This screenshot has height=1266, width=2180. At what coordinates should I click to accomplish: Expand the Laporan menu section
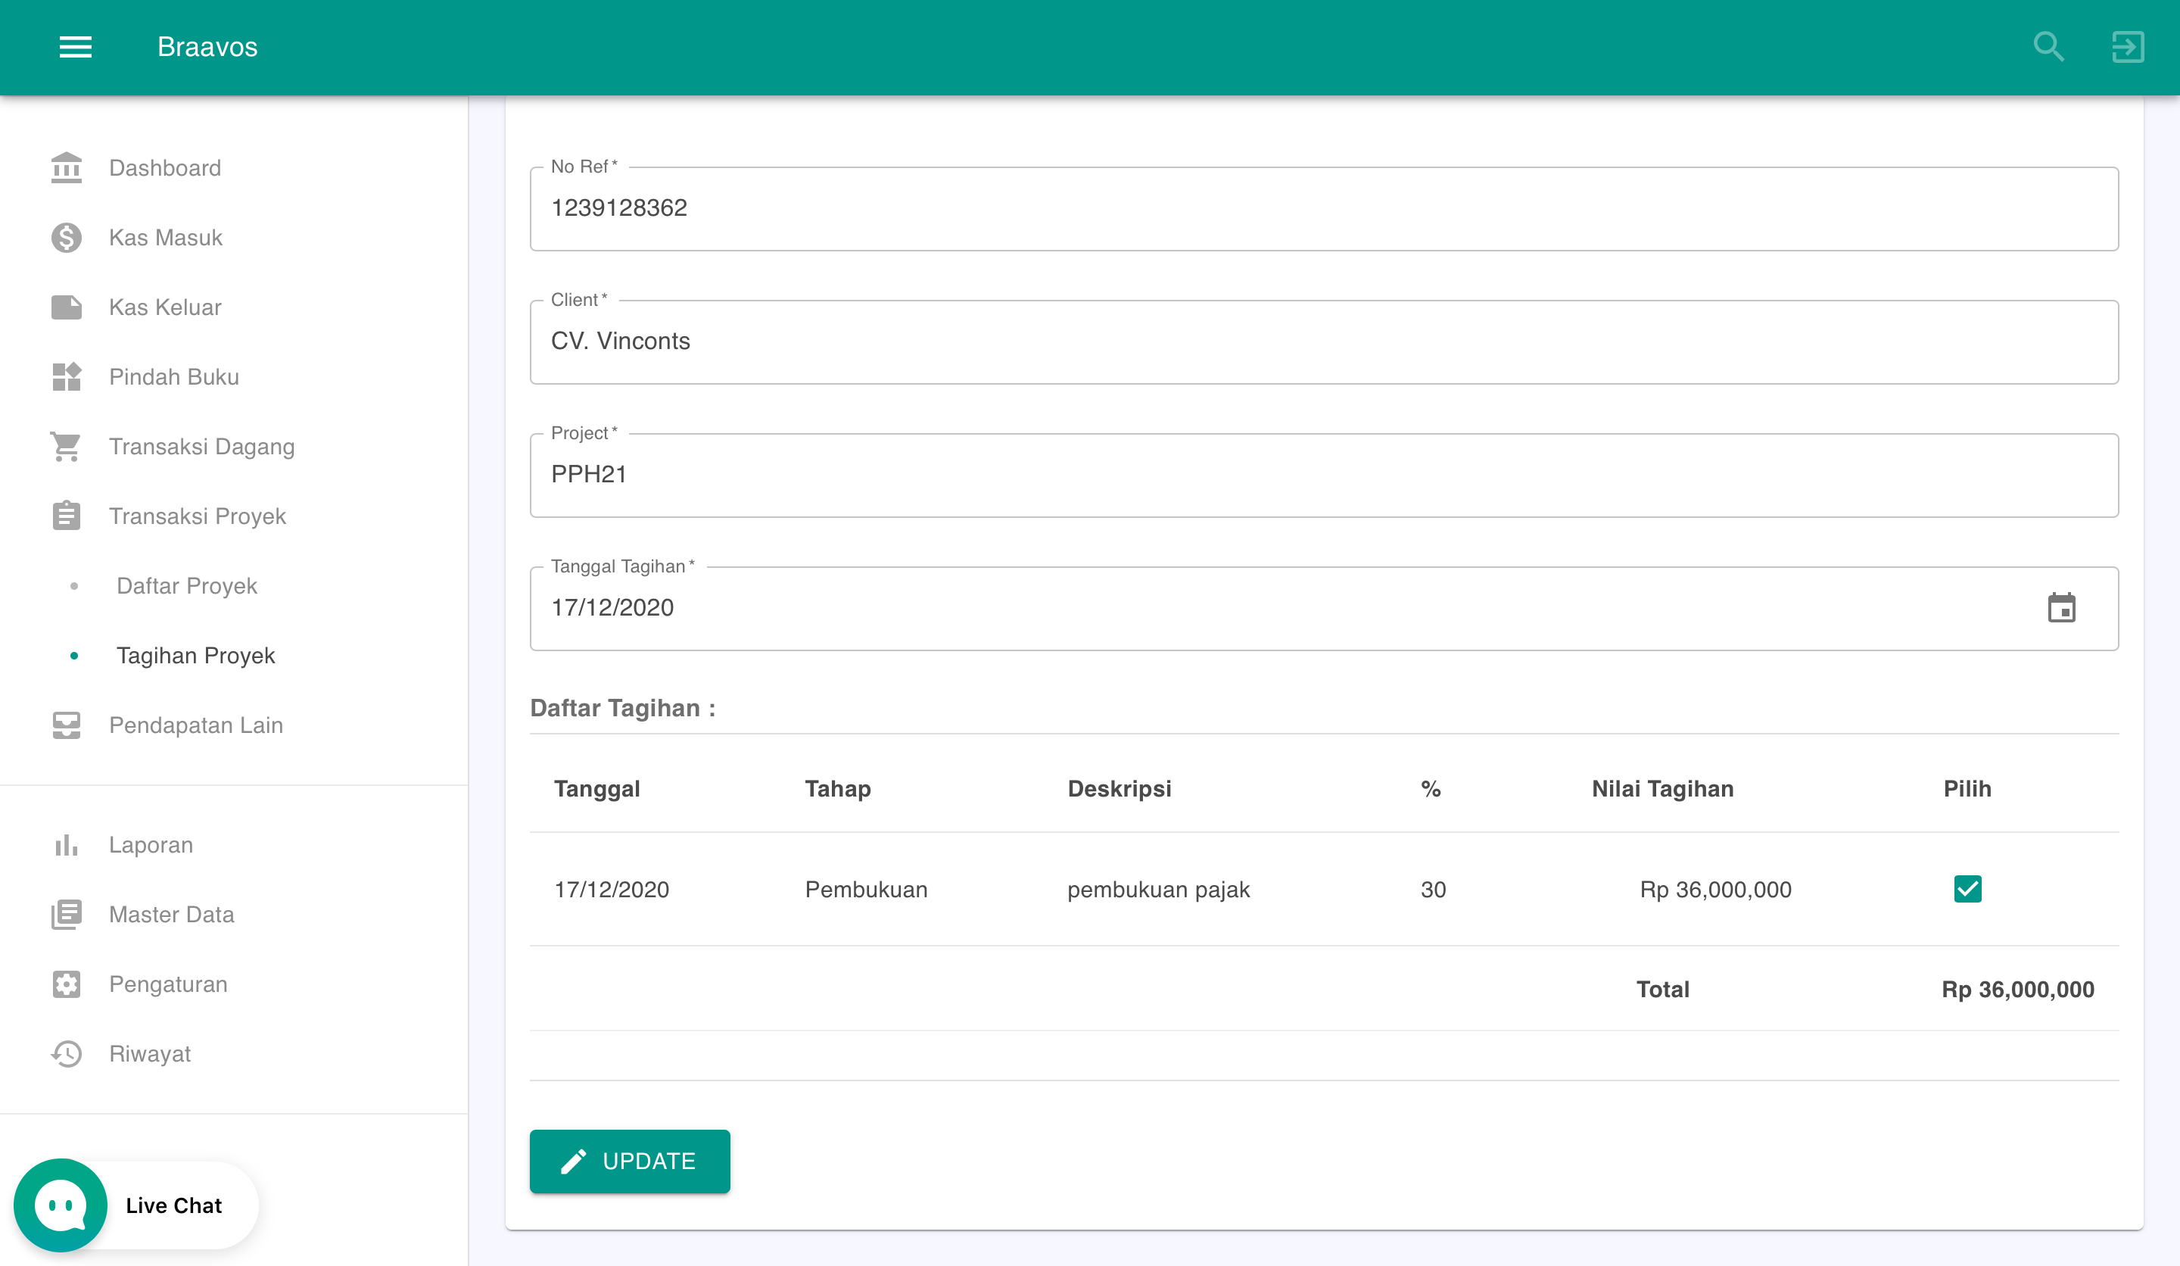pos(151,846)
